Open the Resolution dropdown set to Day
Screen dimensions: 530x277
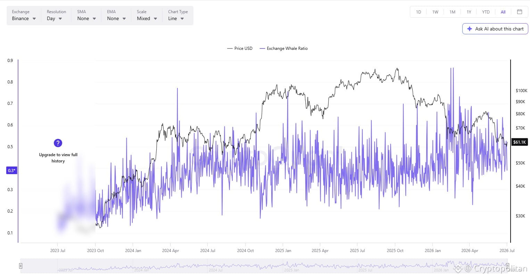coord(56,15)
